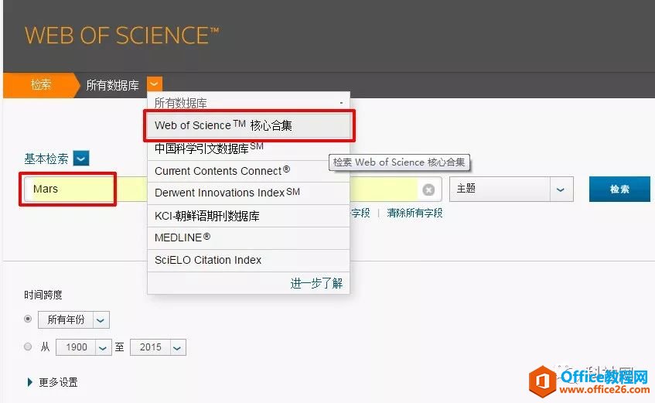The width and height of the screenshot is (655, 403).
Task: Select the 从 year range radio button
Action: pyautogui.click(x=28, y=347)
